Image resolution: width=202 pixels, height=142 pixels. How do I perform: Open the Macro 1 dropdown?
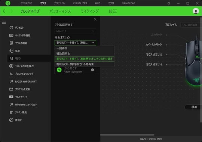tap(75, 31)
